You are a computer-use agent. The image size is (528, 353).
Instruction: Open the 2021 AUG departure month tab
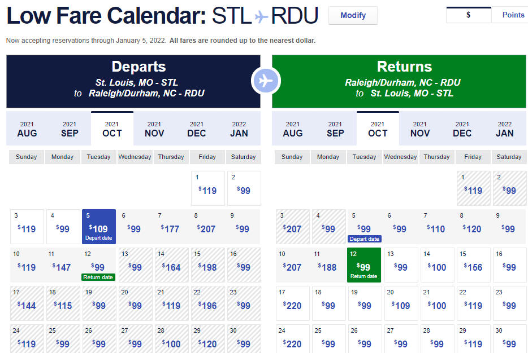coord(27,129)
